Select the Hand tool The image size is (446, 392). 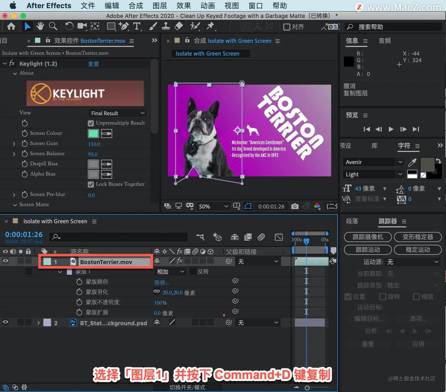[40, 27]
